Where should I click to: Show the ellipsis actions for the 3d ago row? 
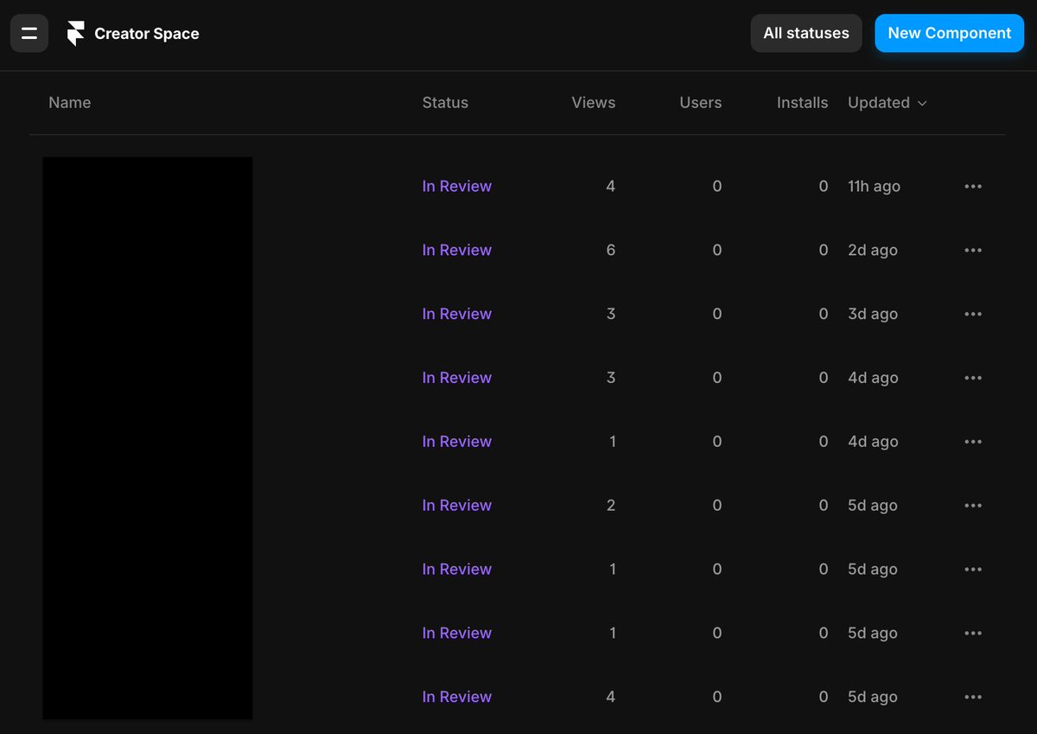click(973, 315)
